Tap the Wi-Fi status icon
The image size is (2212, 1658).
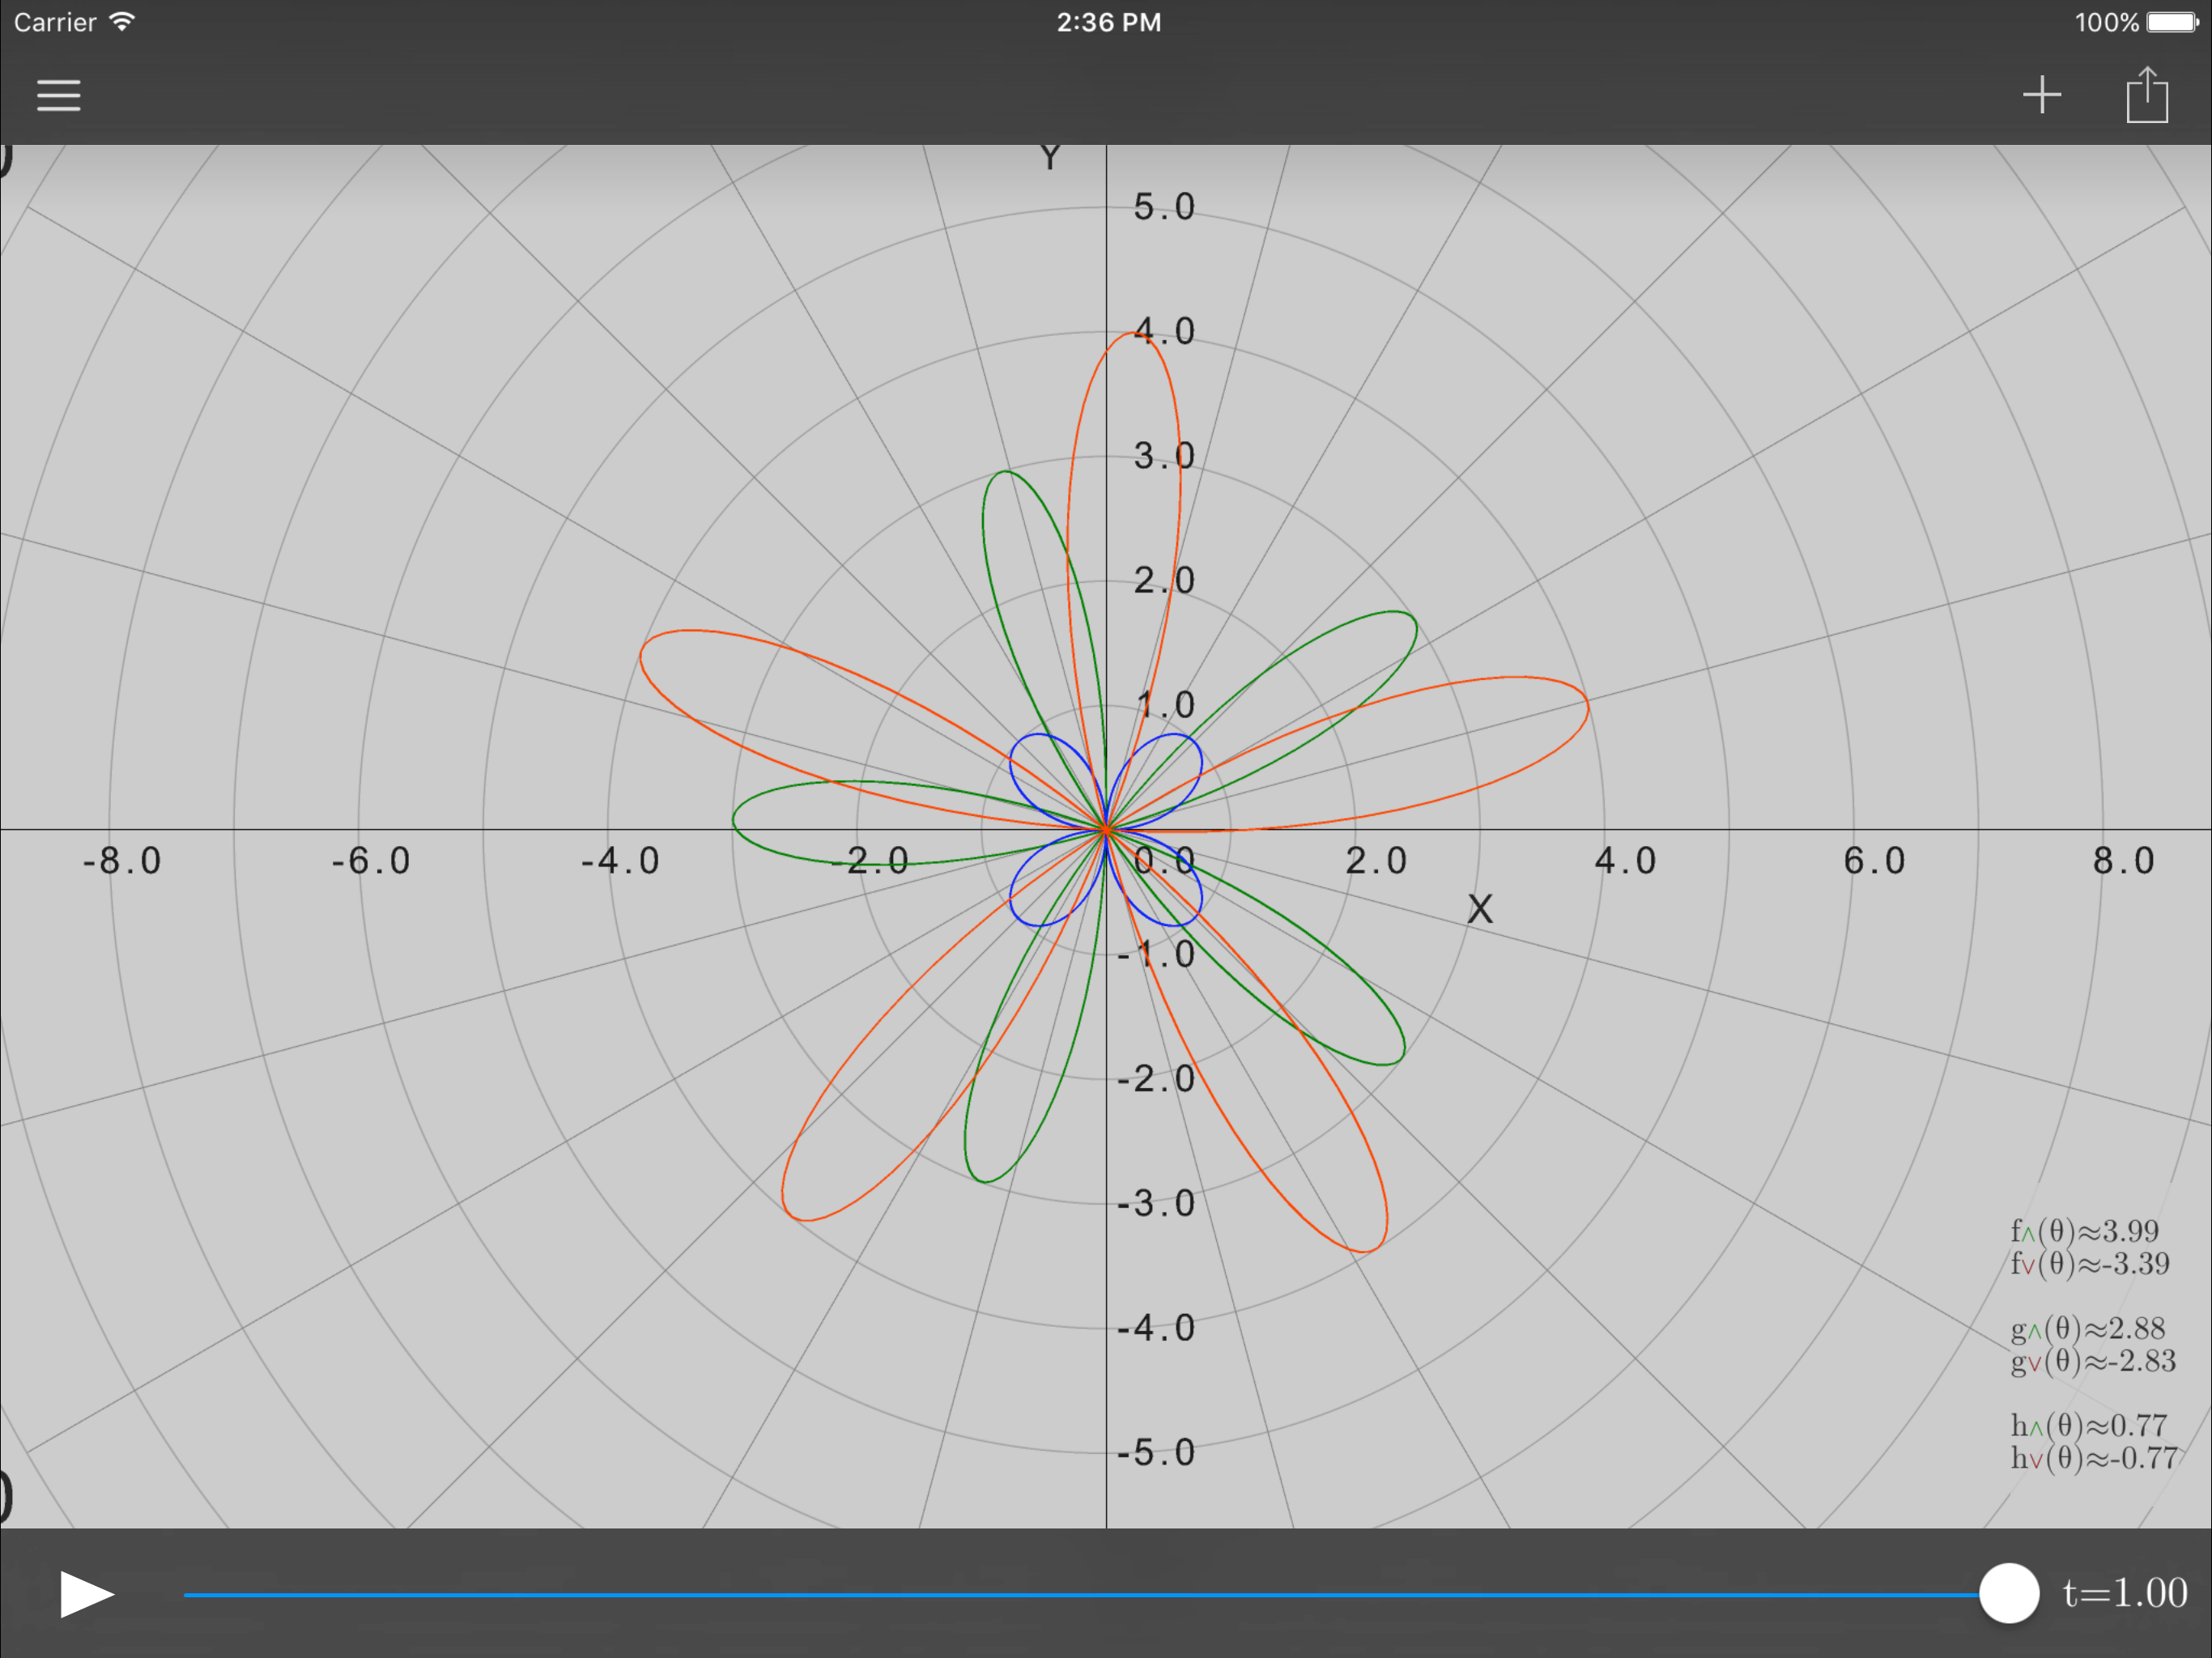click(x=122, y=22)
